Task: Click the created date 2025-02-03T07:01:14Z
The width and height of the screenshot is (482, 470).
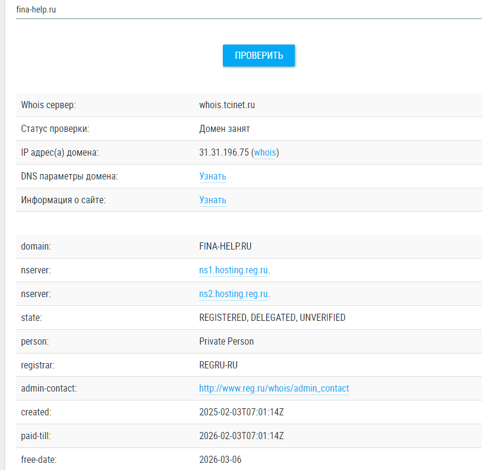Action: pyautogui.click(x=241, y=412)
